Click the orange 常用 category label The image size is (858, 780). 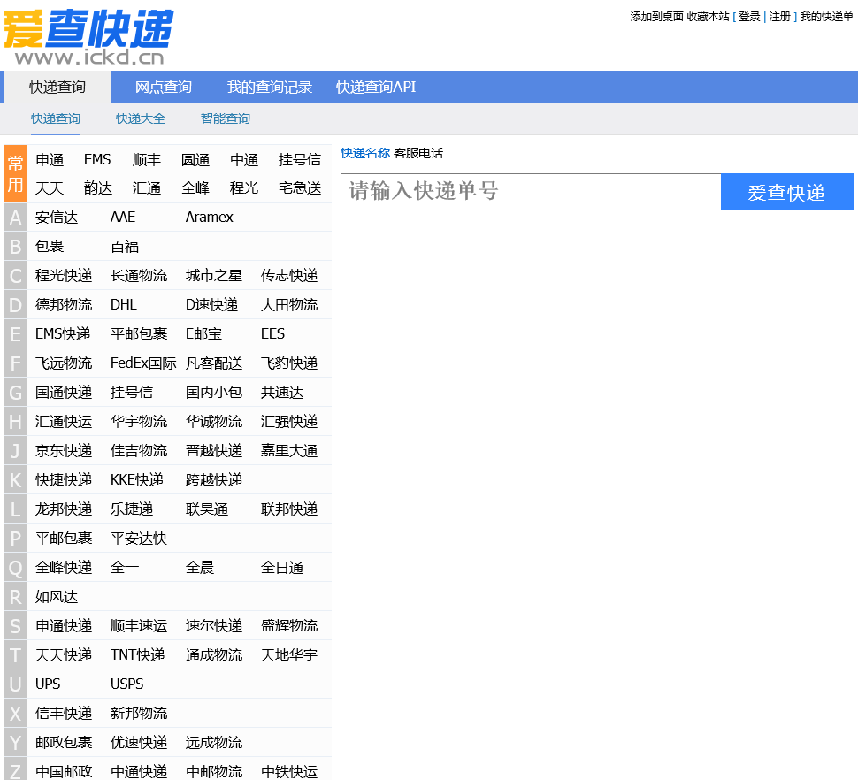(x=15, y=173)
